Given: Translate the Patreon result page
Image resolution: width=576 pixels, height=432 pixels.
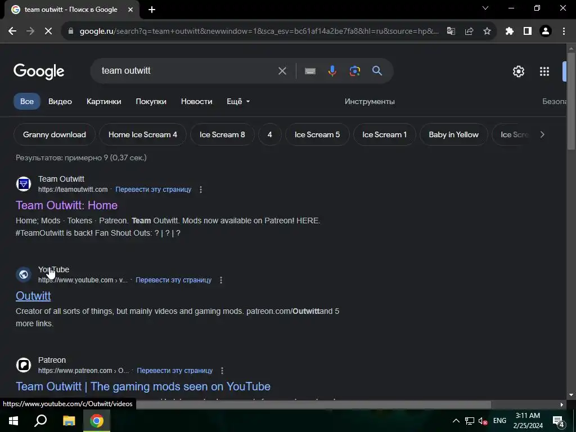Looking at the screenshot, I should (x=174, y=371).
